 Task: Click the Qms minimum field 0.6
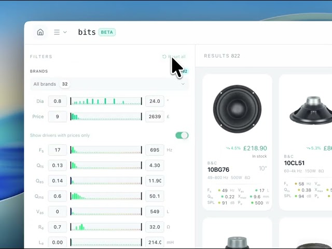pos(58,196)
